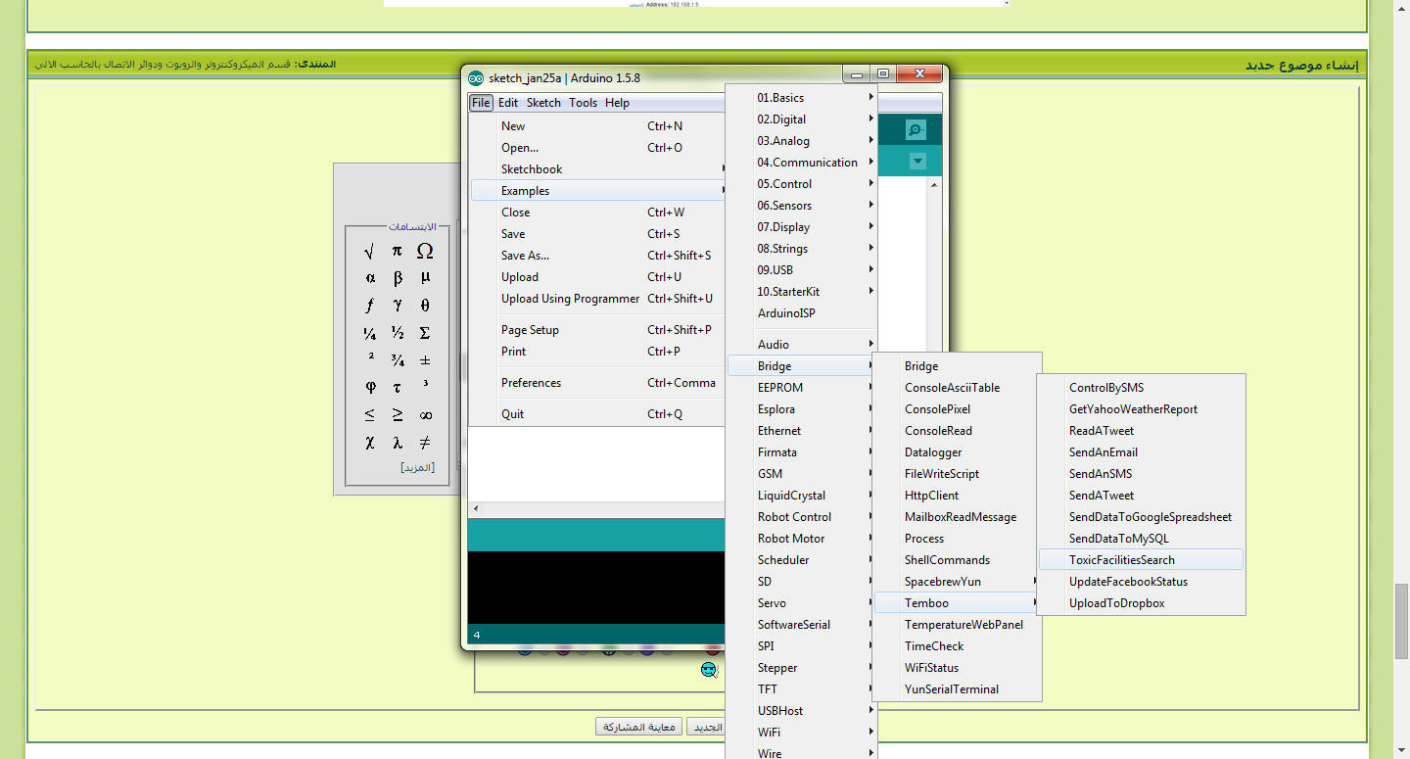The height and width of the screenshot is (759, 1410).
Task: Open the Edit menu
Action: pos(508,103)
